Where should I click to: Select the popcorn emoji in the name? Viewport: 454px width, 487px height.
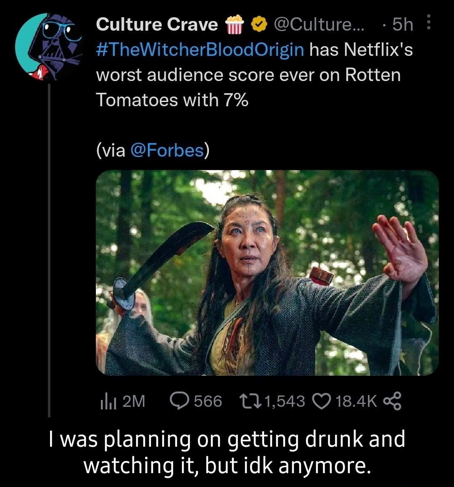(x=234, y=25)
